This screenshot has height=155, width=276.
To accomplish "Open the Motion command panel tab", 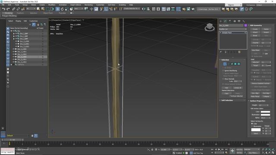I will tap(235, 21).
